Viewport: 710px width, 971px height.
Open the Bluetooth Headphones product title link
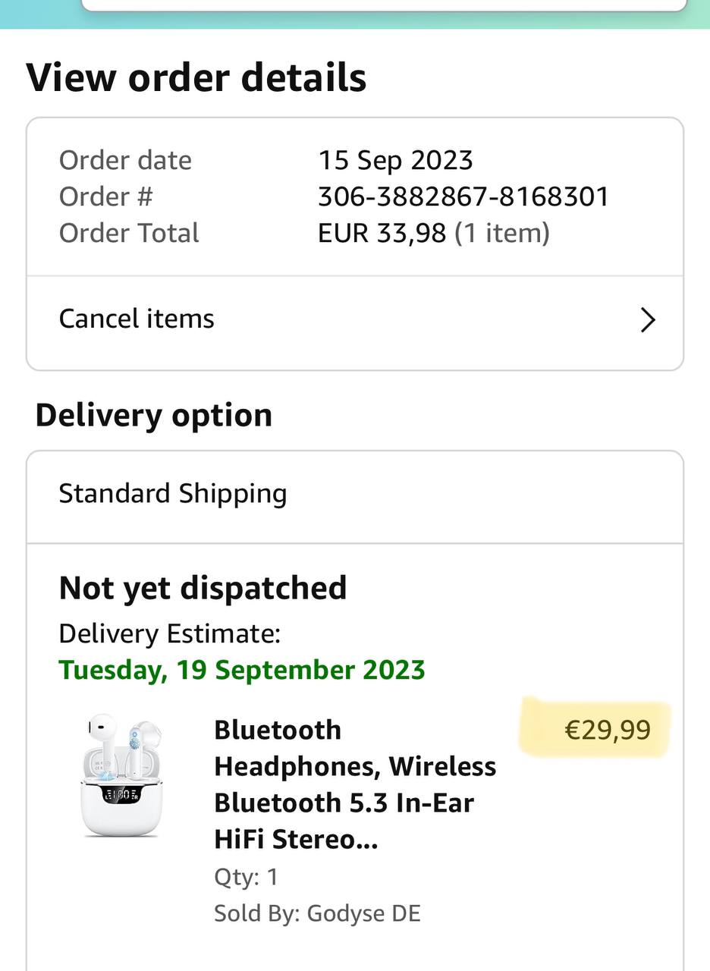pos(354,784)
